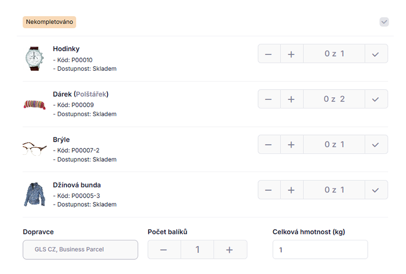Viewport: 406px width, 274px height.
Task: Decrease Počet balíků package count
Action: [x=164, y=250]
